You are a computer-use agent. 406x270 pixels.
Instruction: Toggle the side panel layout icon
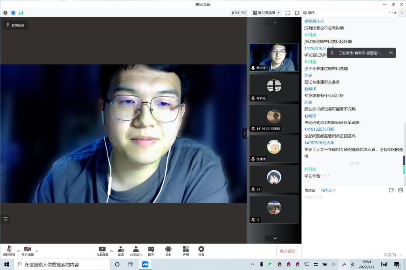click(297, 13)
